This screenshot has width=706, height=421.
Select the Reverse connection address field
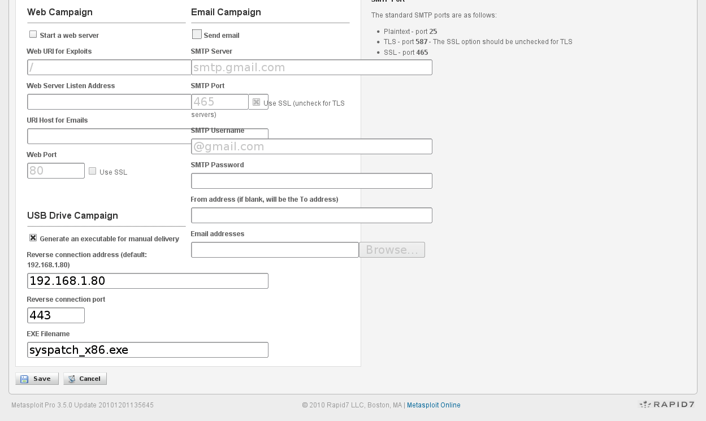tap(147, 280)
